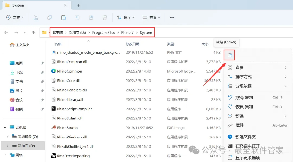Image resolution: width=293 pixels, height=162 pixels.
Task: Select 此电脑 in the sidebar
Action: point(18,128)
